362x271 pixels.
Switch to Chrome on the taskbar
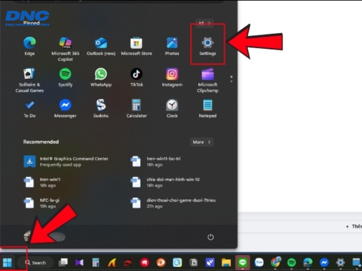(276, 262)
